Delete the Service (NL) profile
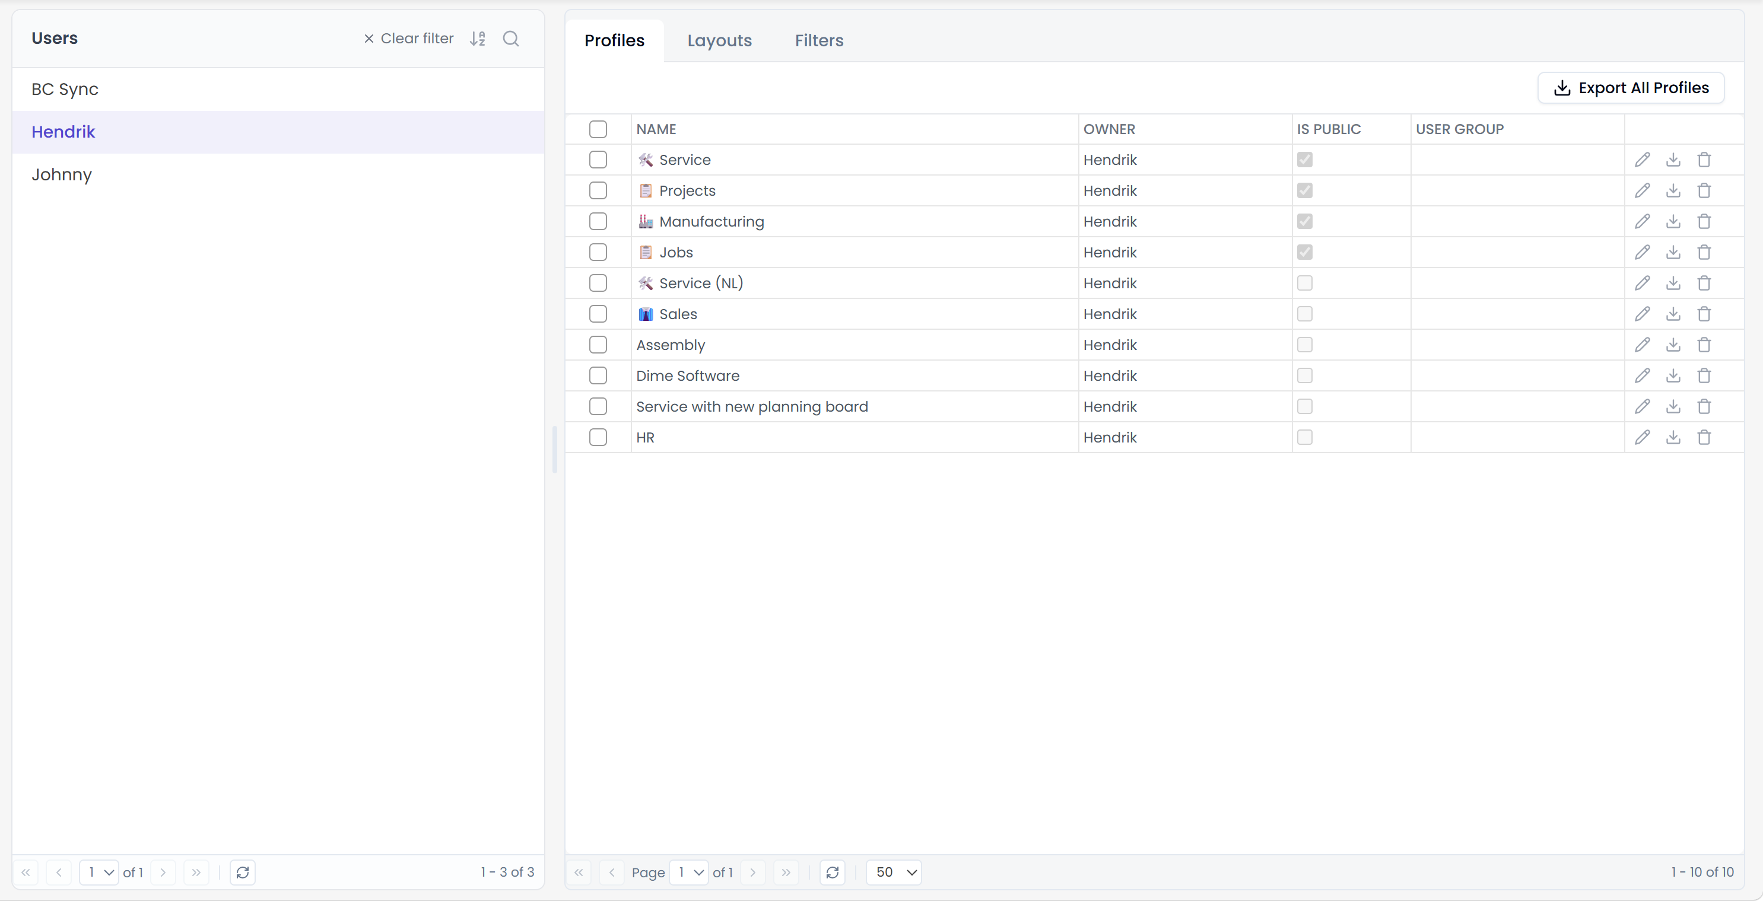Screen dimensions: 1763x901 [x=1704, y=282]
